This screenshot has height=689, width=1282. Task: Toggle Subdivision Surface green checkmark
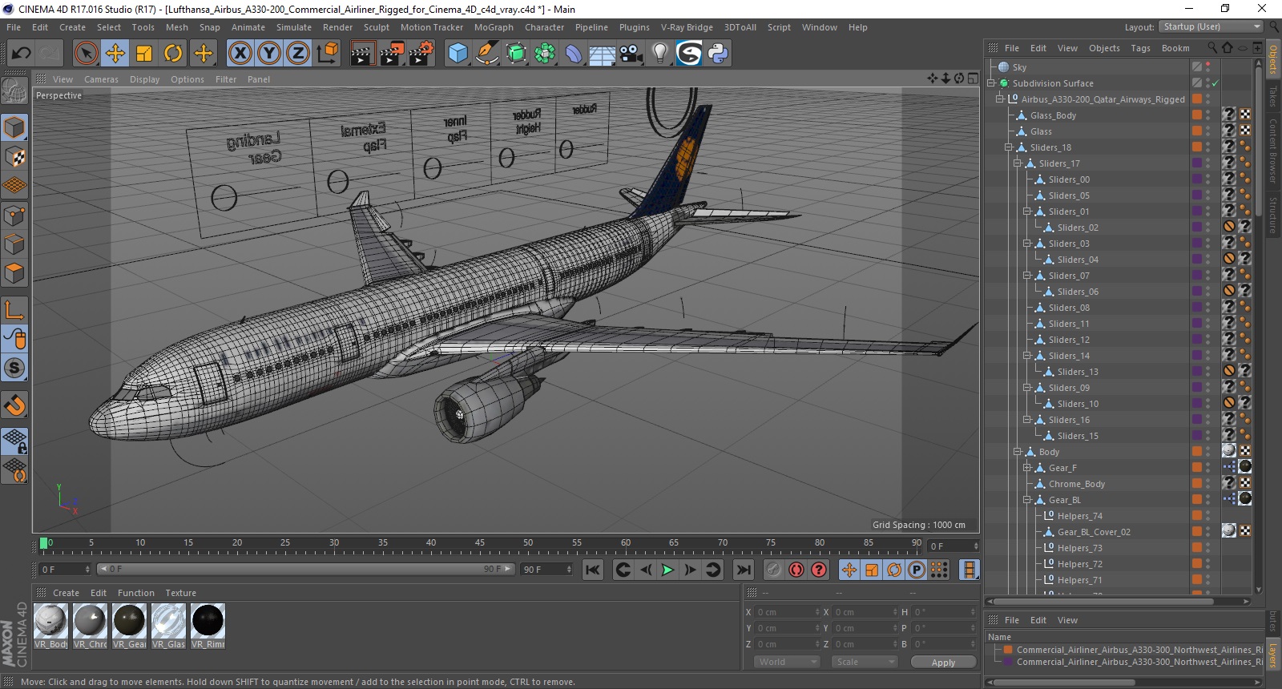(x=1215, y=83)
